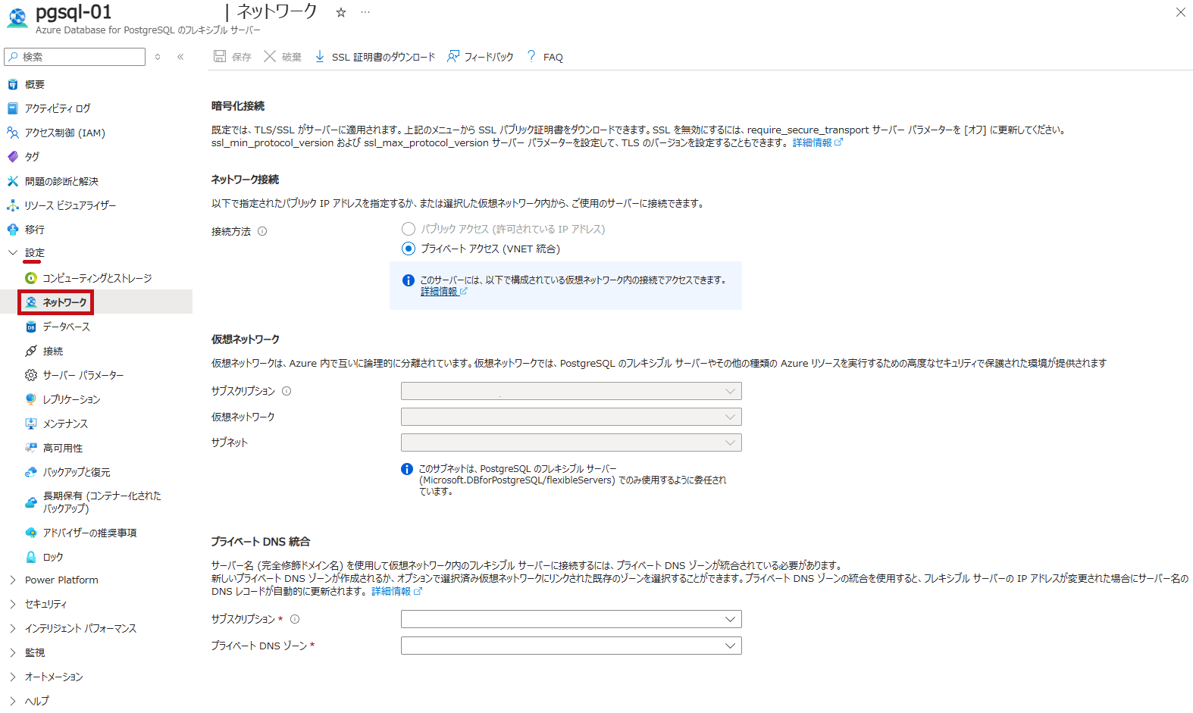Click the リソース ビジュアライザー icon

[13, 205]
